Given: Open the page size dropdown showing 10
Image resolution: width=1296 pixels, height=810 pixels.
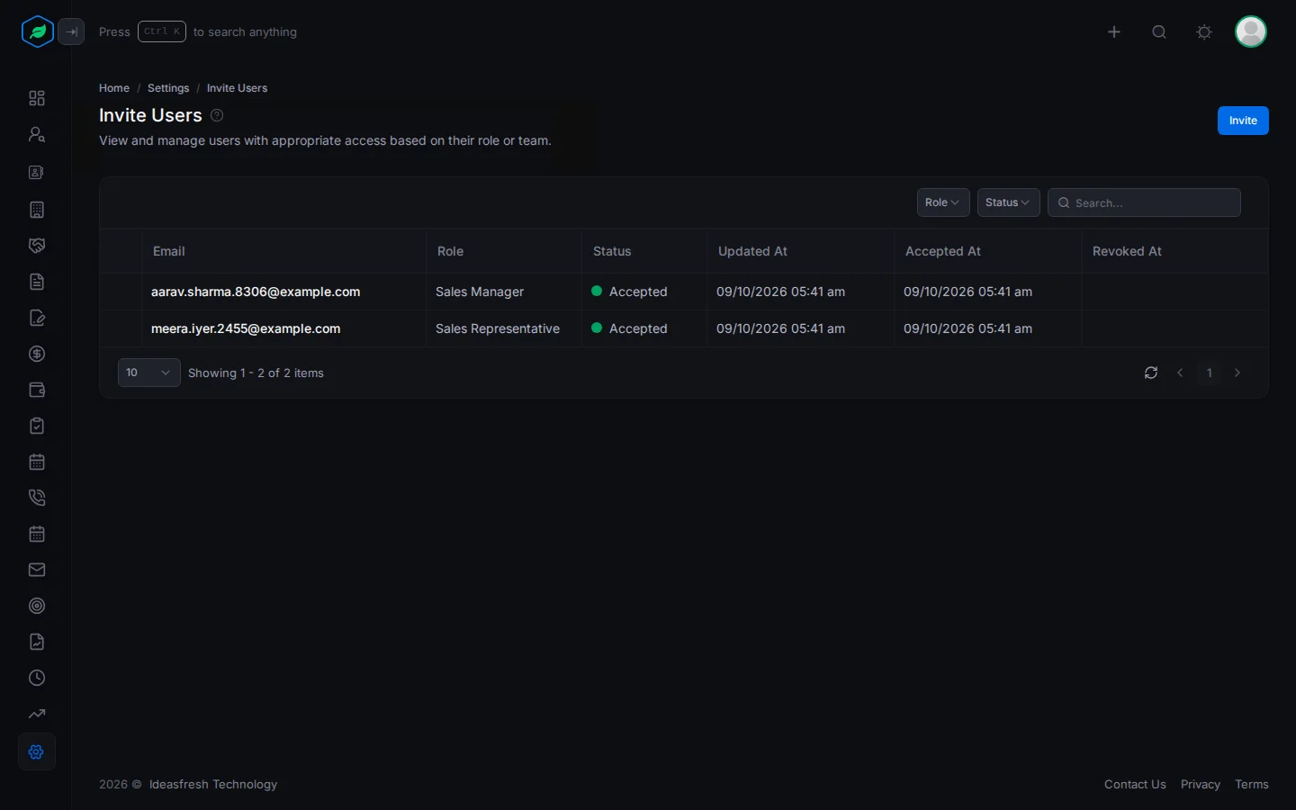Looking at the screenshot, I should click(149, 373).
